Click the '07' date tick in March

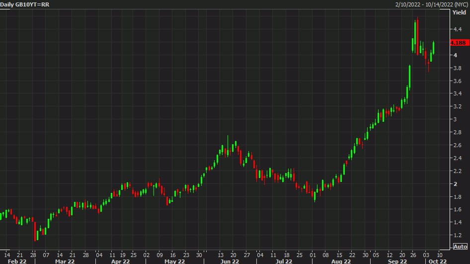point(46,255)
